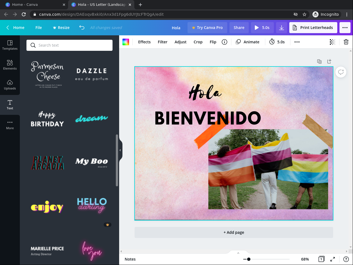Open Effects for the image
The height and width of the screenshot is (265, 353).
[x=144, y=42]
